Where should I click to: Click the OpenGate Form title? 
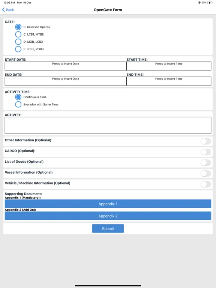pos(108,10)
